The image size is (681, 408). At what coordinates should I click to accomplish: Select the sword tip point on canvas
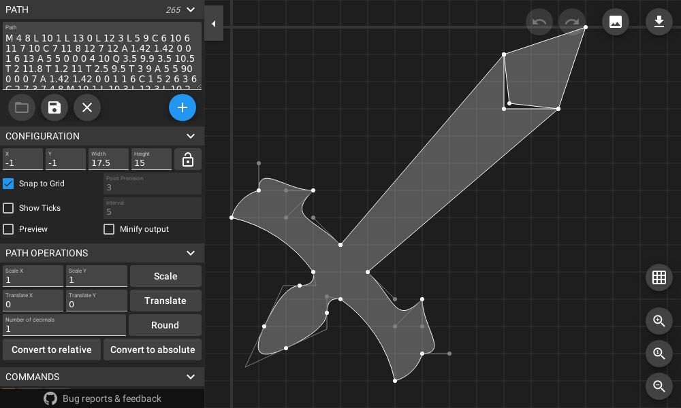(x=586, y=27)
